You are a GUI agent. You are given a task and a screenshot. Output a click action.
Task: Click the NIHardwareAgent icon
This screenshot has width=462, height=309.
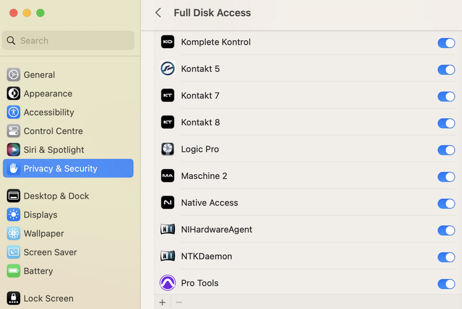(x=168, y=229)
